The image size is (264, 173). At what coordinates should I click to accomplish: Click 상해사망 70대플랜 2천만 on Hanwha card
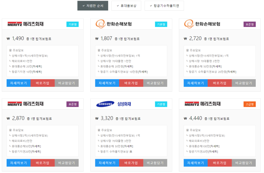pos(204,61)
